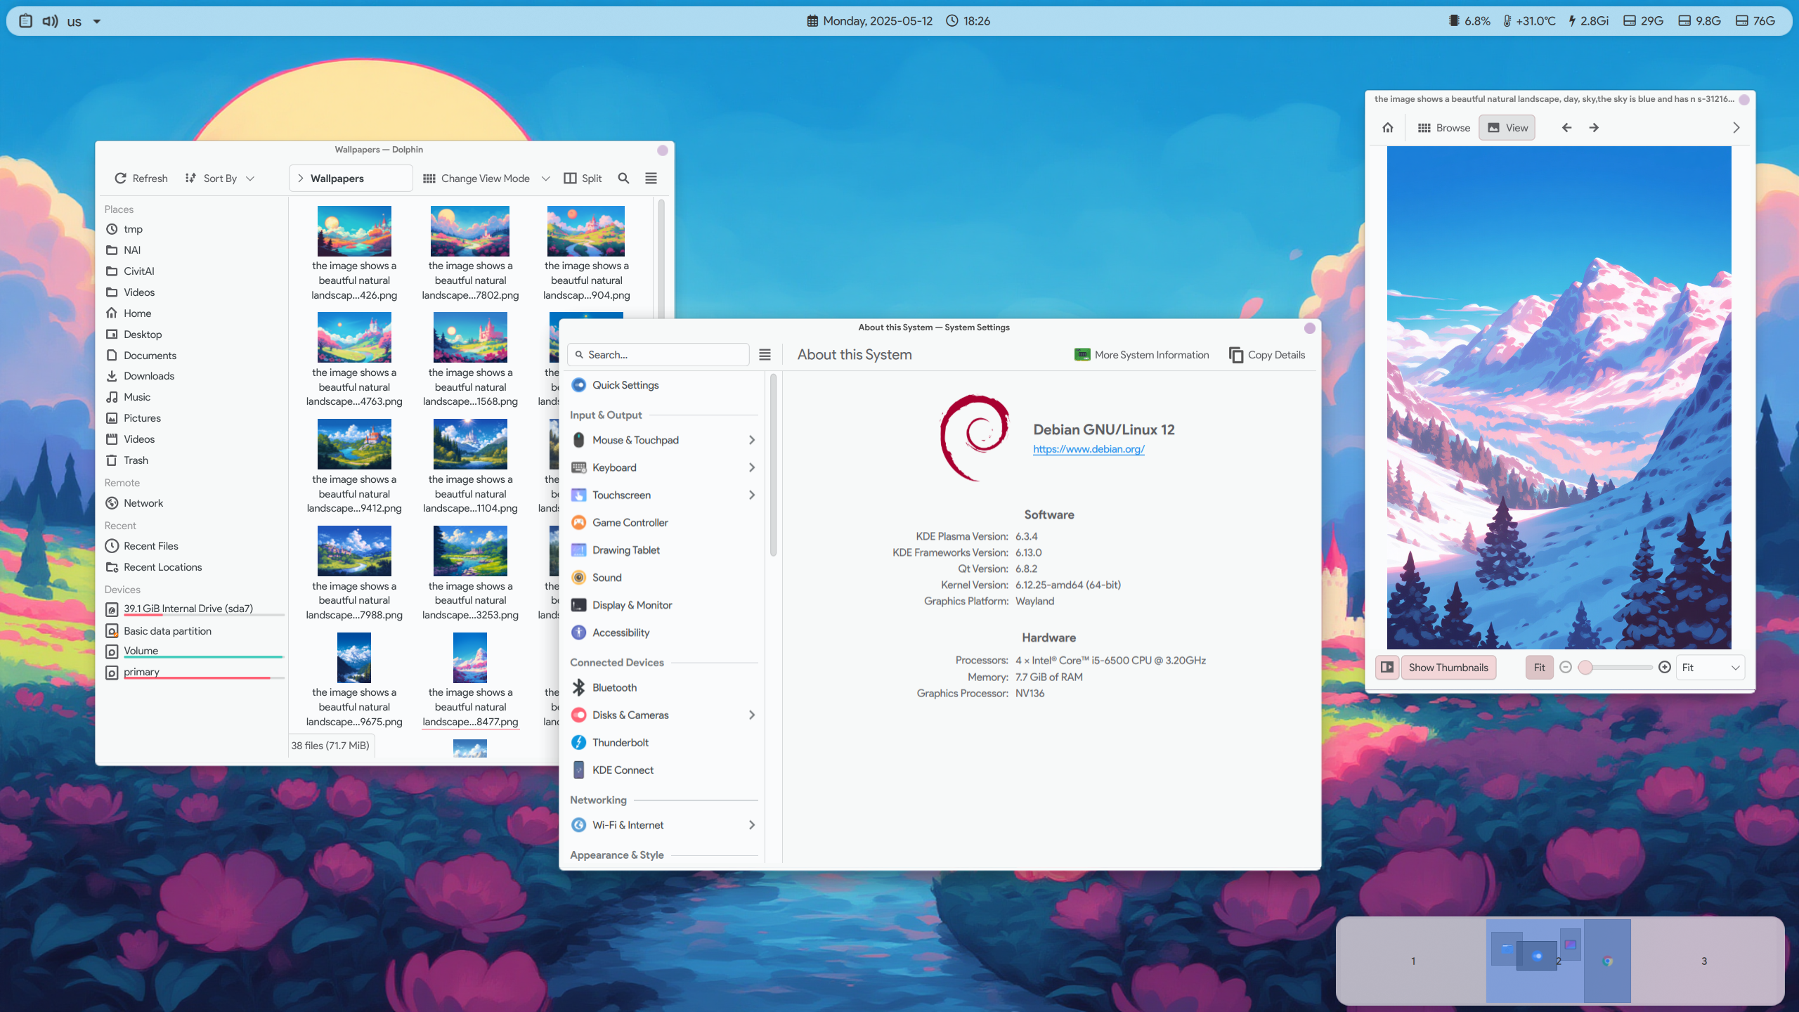Screen dimensions: 1799x1012
Task: Select 39.1 GiB Internal Drive device
Action: point(193,609)
